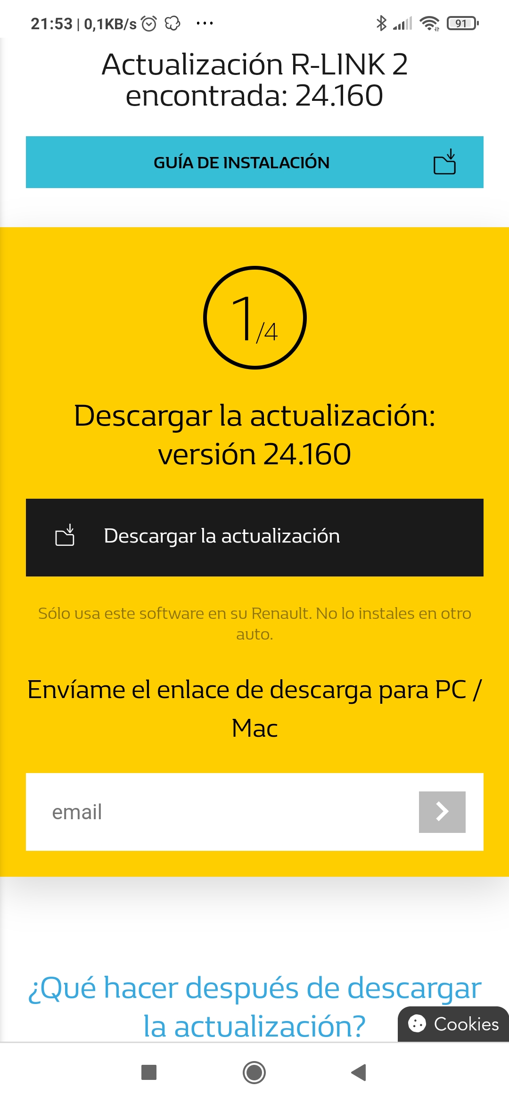Tap the cookie icon in Cookies badge
Viewport: 509px width, 1103px height.
pos(417,1024)
